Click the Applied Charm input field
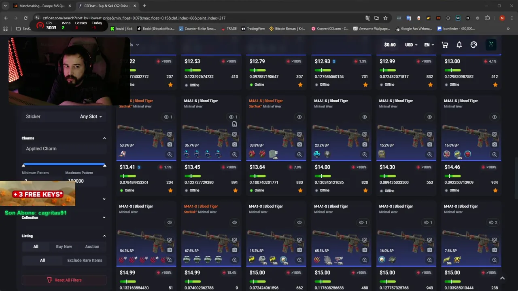 [64, 149]
